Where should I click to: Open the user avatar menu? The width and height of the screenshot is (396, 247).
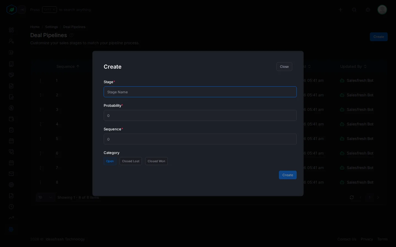pos(382,10)
